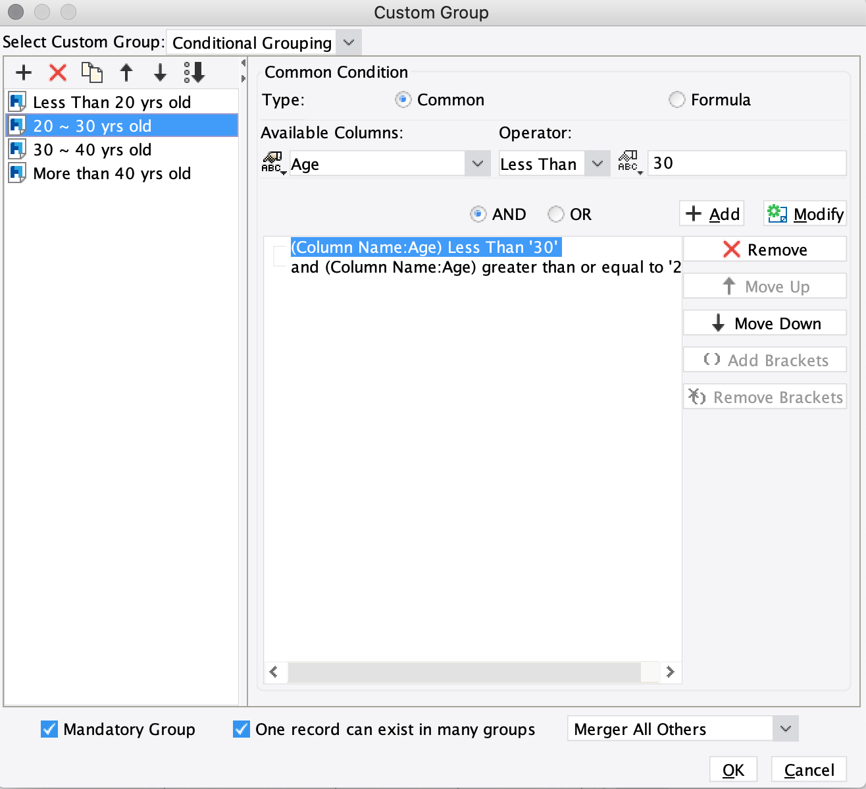Disable 'One record can exist in many groups'

240,729
